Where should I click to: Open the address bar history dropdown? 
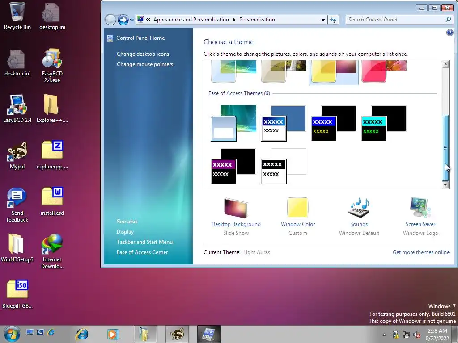pyautogui.click(x=323, y=20)
